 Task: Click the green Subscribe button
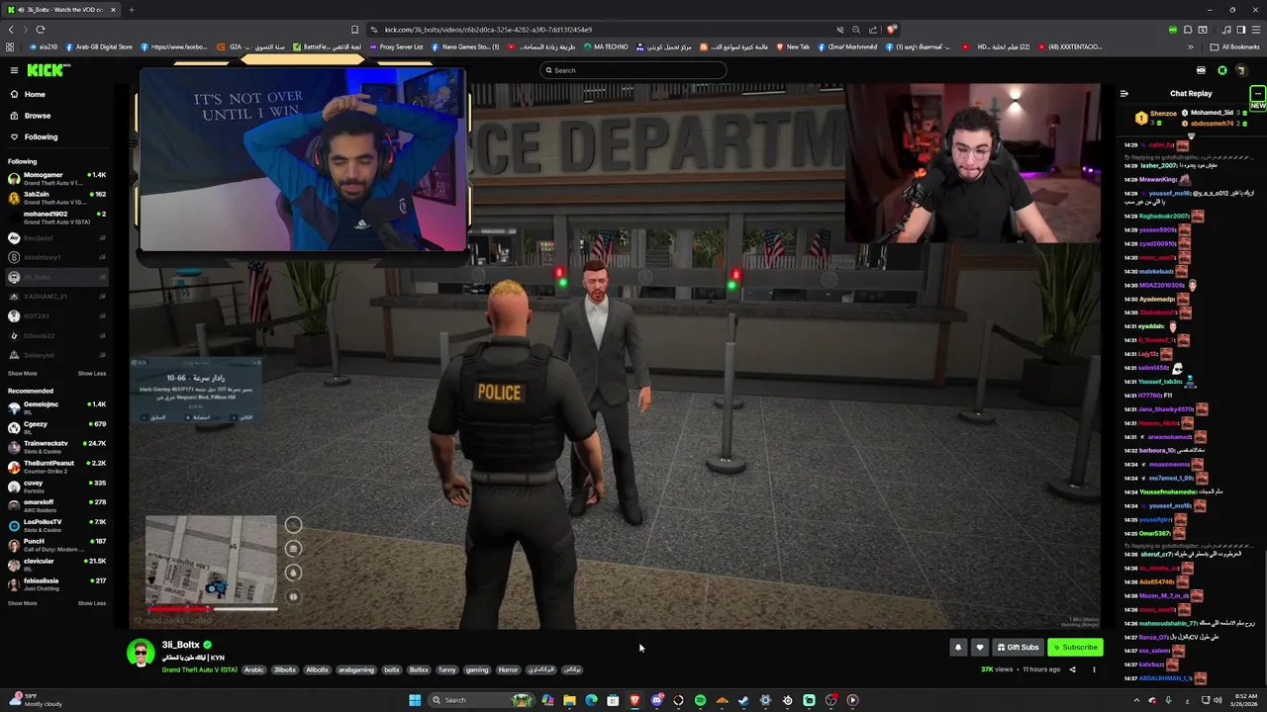[1075, 648]
